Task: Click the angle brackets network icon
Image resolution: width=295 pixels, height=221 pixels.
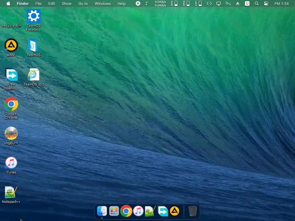Action: click(209, 3)
